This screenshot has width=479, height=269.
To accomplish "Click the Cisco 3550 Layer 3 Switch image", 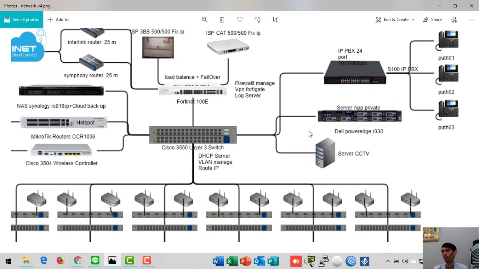I will 193,135.
